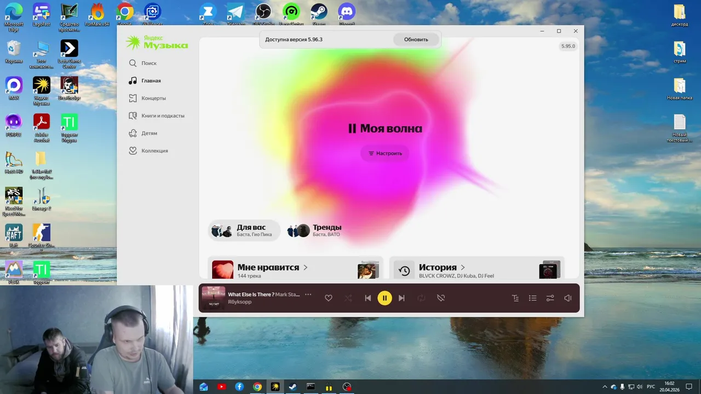
Task: Show hidden tray icons chevron
Action: point(605,387)
